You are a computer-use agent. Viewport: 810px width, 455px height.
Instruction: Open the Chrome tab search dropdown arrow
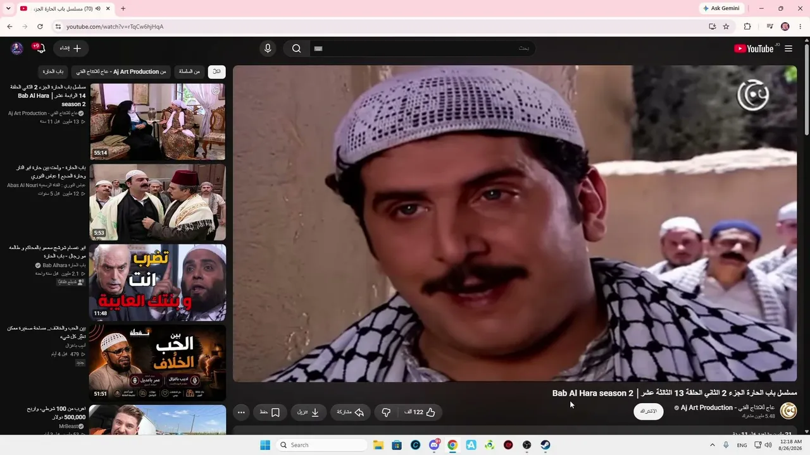click(8, 8)
